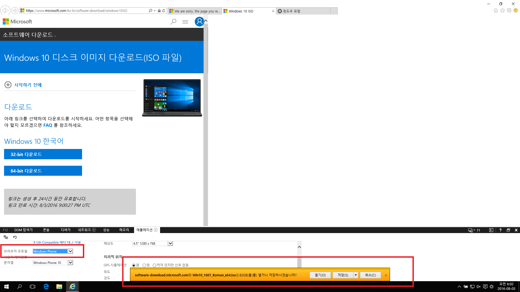Toggle the F12 console panel icon
The image size is (520, 292).
click(491, 230)
